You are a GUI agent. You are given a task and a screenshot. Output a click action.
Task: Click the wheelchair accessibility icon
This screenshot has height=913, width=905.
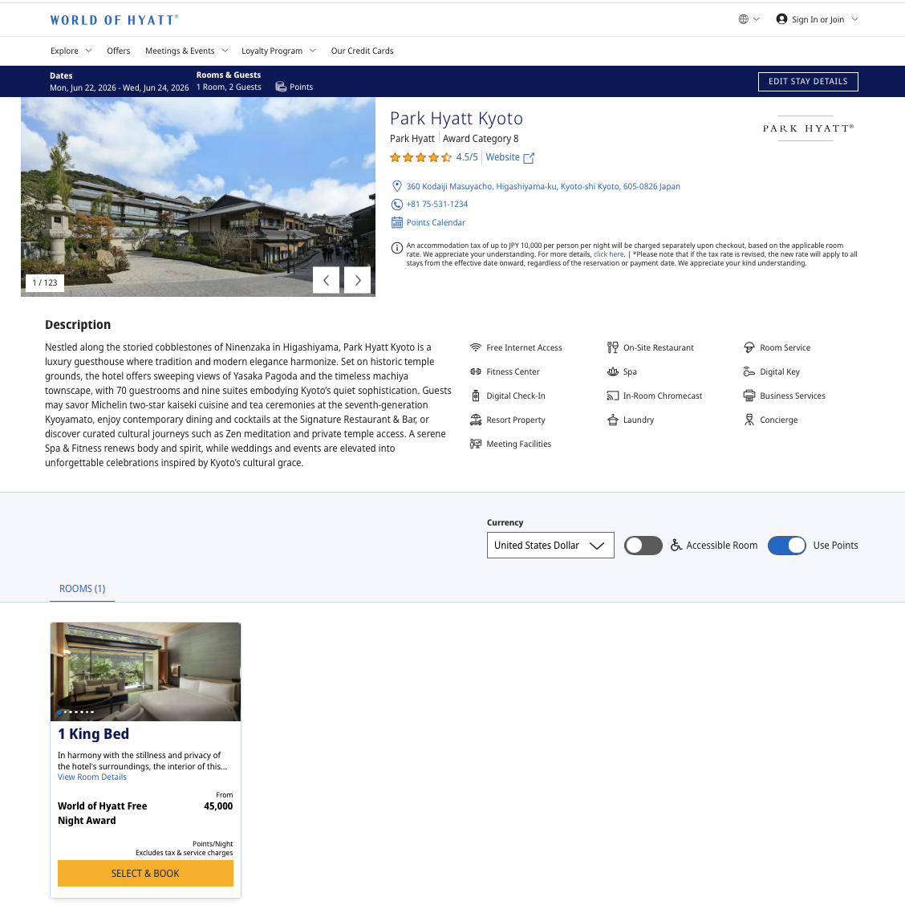676,545
